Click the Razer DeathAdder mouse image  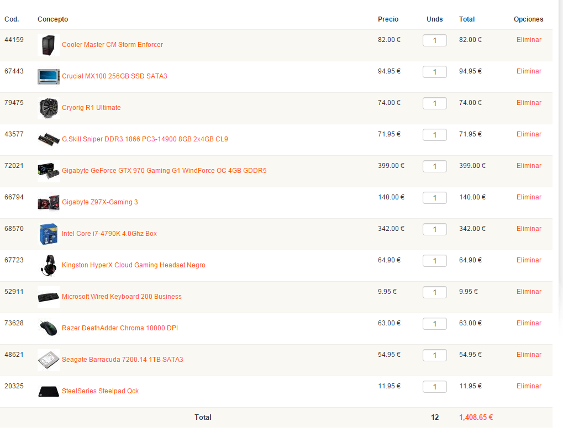tap(49, 329)
